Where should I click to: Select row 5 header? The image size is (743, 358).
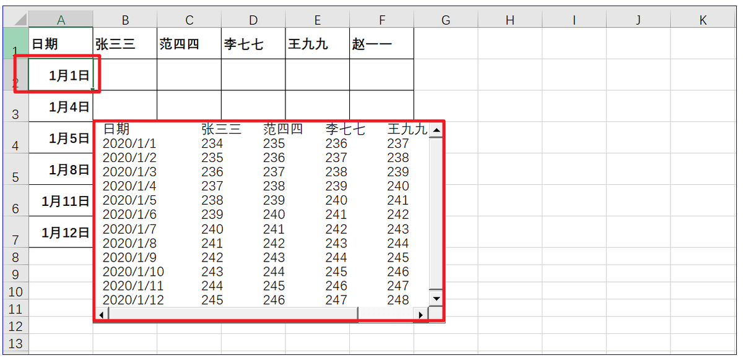tap(16, 169)
